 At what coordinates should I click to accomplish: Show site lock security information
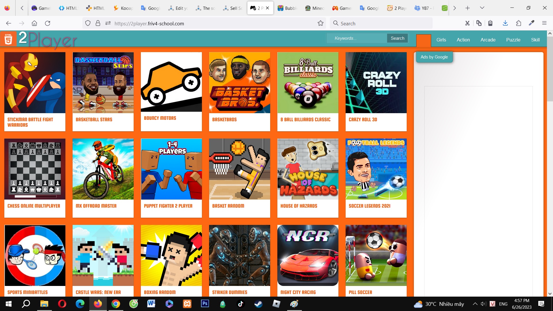pyautogui.click(x=98, y=23)
